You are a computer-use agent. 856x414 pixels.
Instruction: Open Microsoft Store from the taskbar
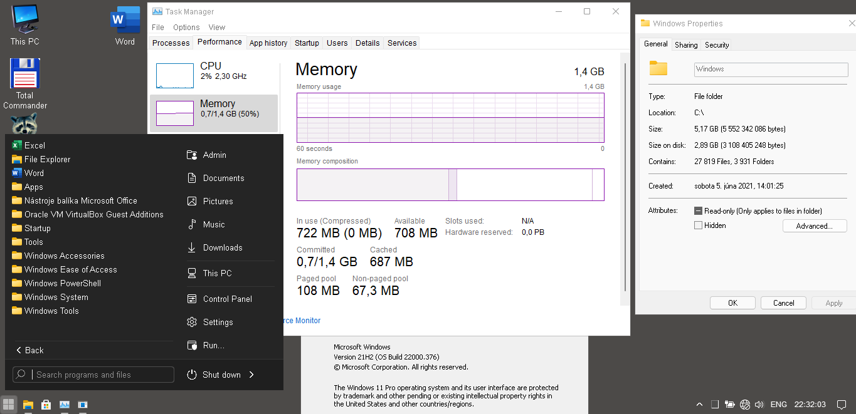click(x=46, y=405)
